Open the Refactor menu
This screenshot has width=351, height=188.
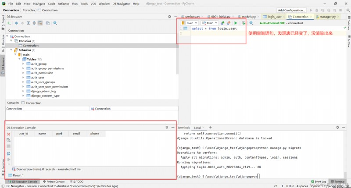tap(64, 4)
